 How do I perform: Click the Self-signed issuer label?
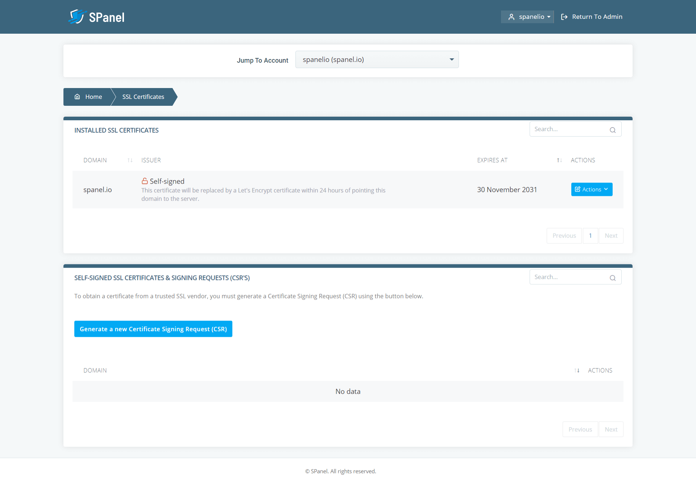[167, 181]
